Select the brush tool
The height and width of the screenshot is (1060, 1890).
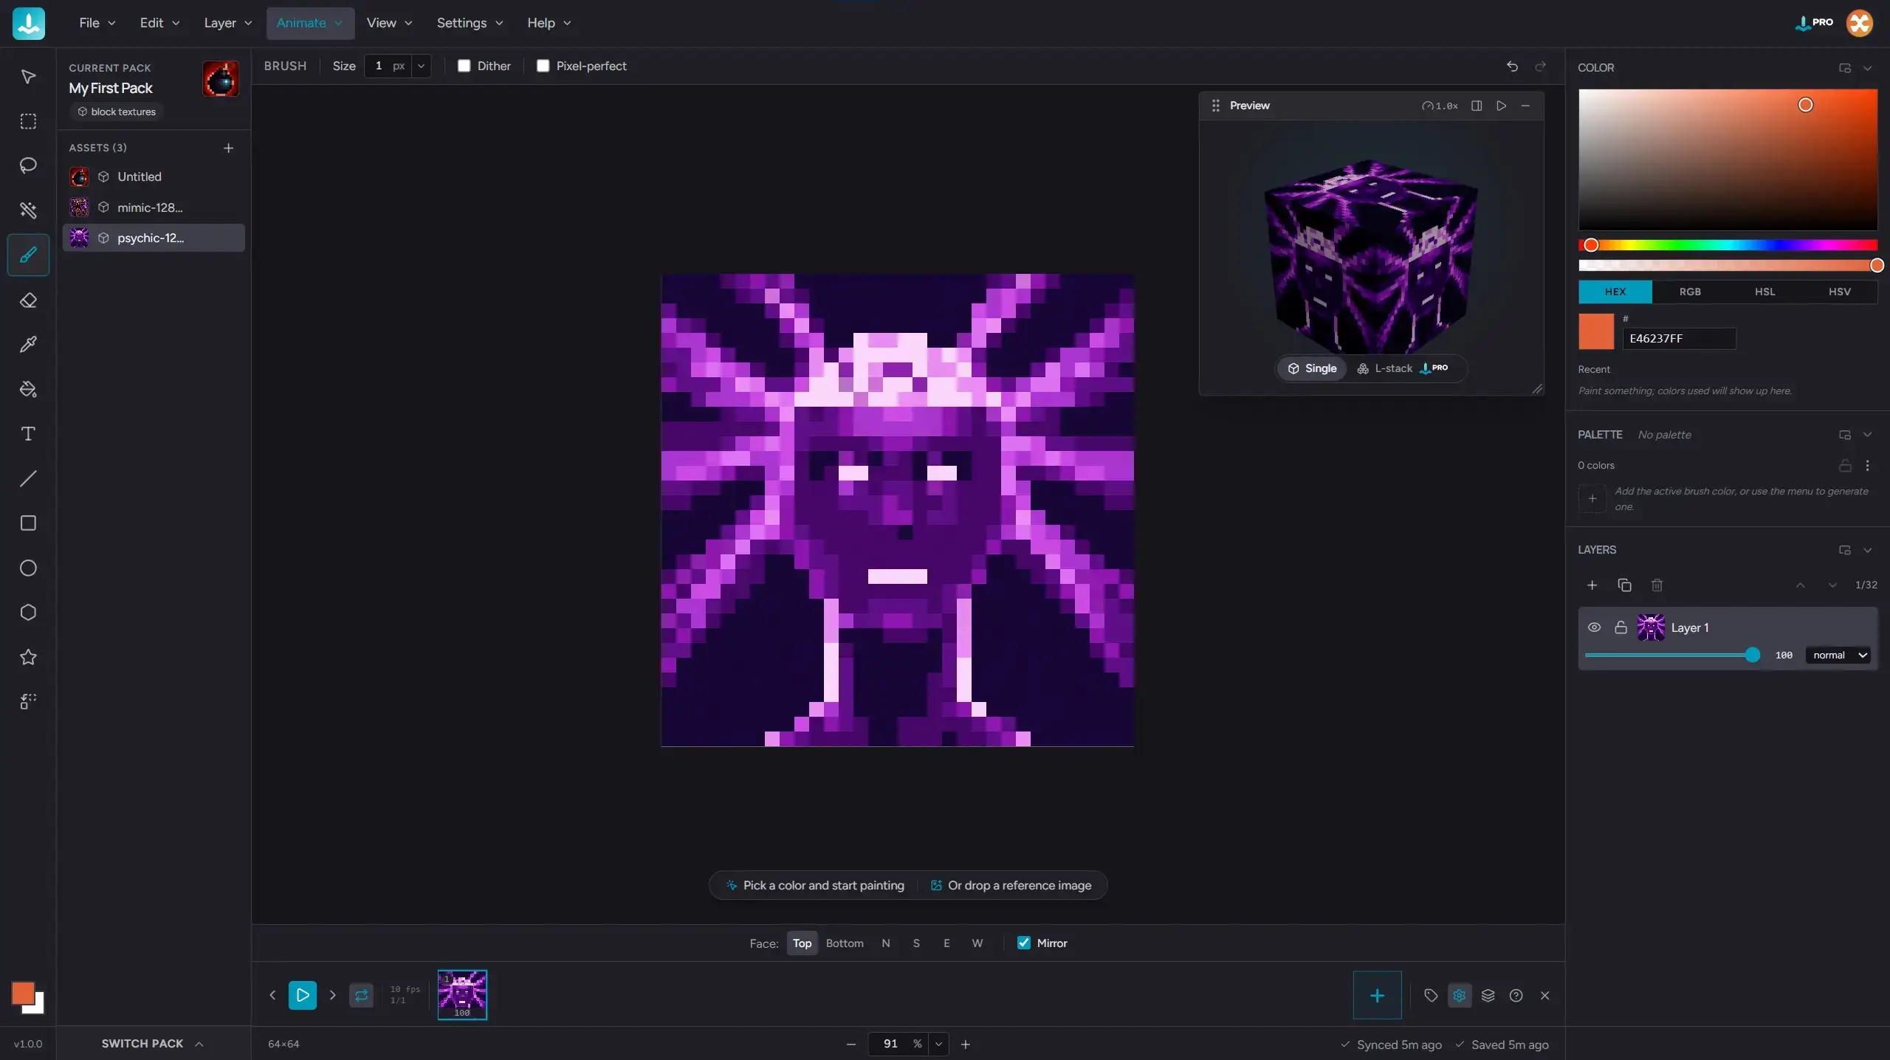(28, 255)
